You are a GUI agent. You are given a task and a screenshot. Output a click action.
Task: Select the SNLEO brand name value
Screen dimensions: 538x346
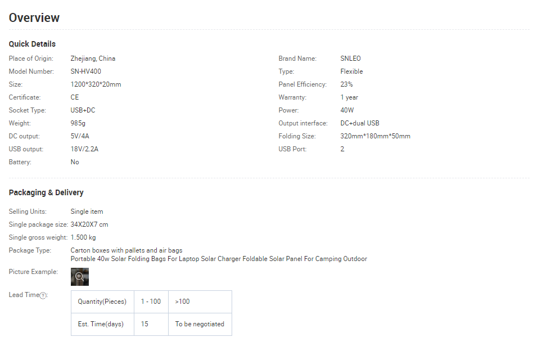tap(351, 59)
